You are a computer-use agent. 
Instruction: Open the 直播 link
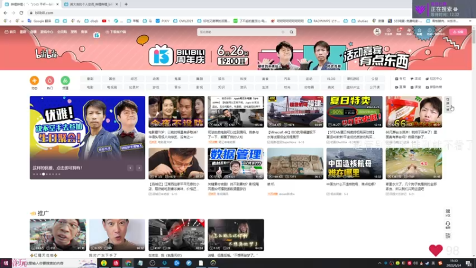(x=400, y=87)
